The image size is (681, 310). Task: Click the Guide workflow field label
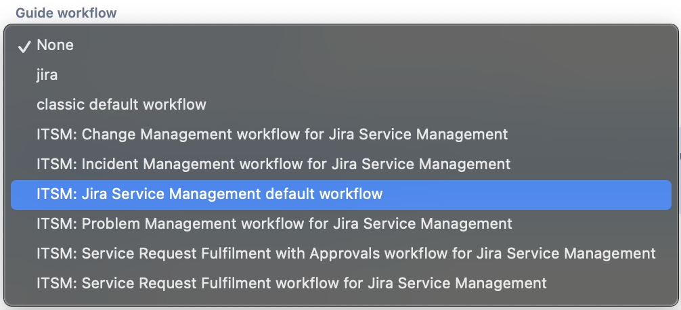tap(66, 13)
